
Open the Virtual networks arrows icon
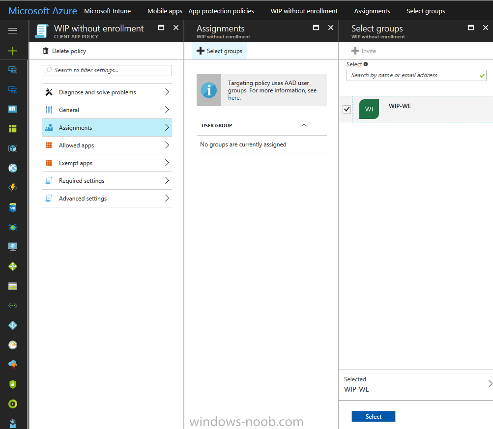point(13,306)
